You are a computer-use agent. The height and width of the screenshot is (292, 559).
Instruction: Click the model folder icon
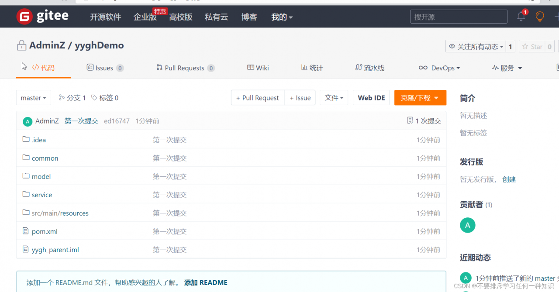tap(26, 176)
